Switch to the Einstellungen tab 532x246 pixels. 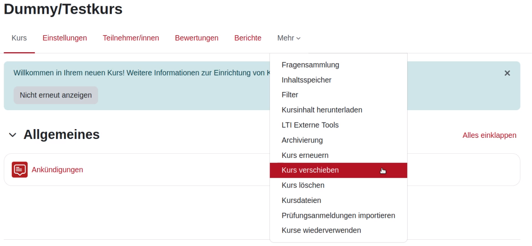click(64, 38)
